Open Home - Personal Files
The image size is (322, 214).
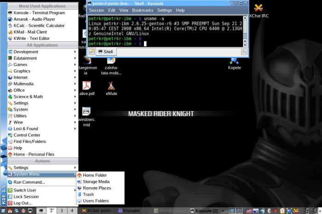pyautogui.click(x=42, y=154)
